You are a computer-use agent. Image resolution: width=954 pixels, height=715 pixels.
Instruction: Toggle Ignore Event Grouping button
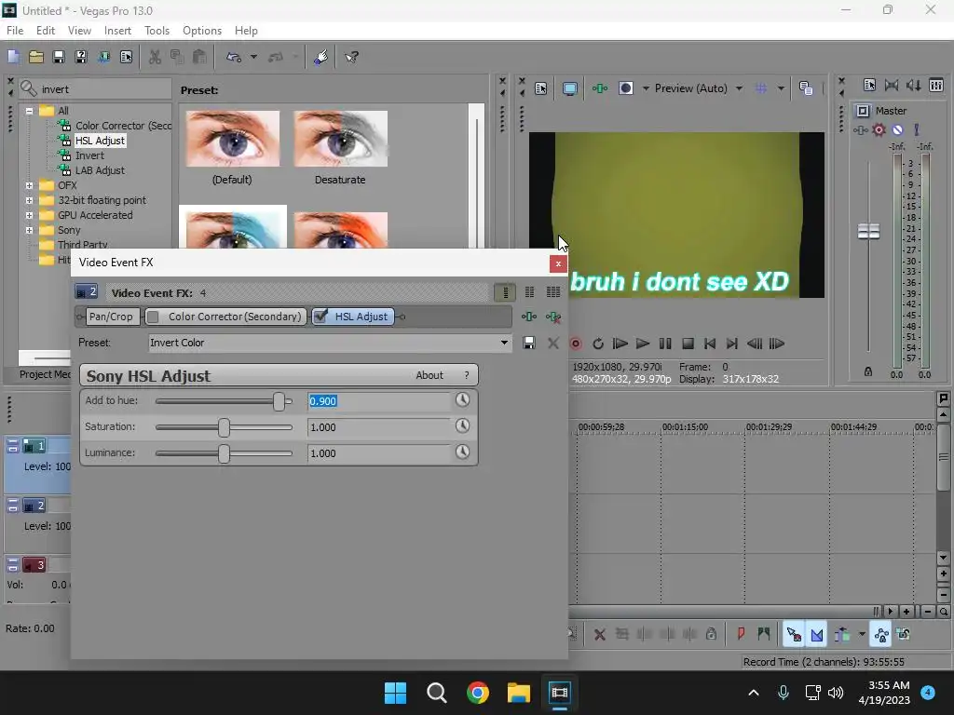point(904,634)
